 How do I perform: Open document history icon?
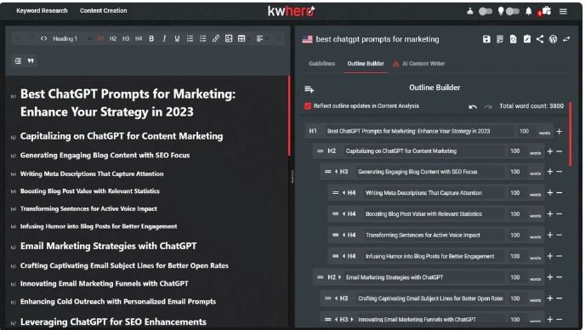[x=514, y=39]
